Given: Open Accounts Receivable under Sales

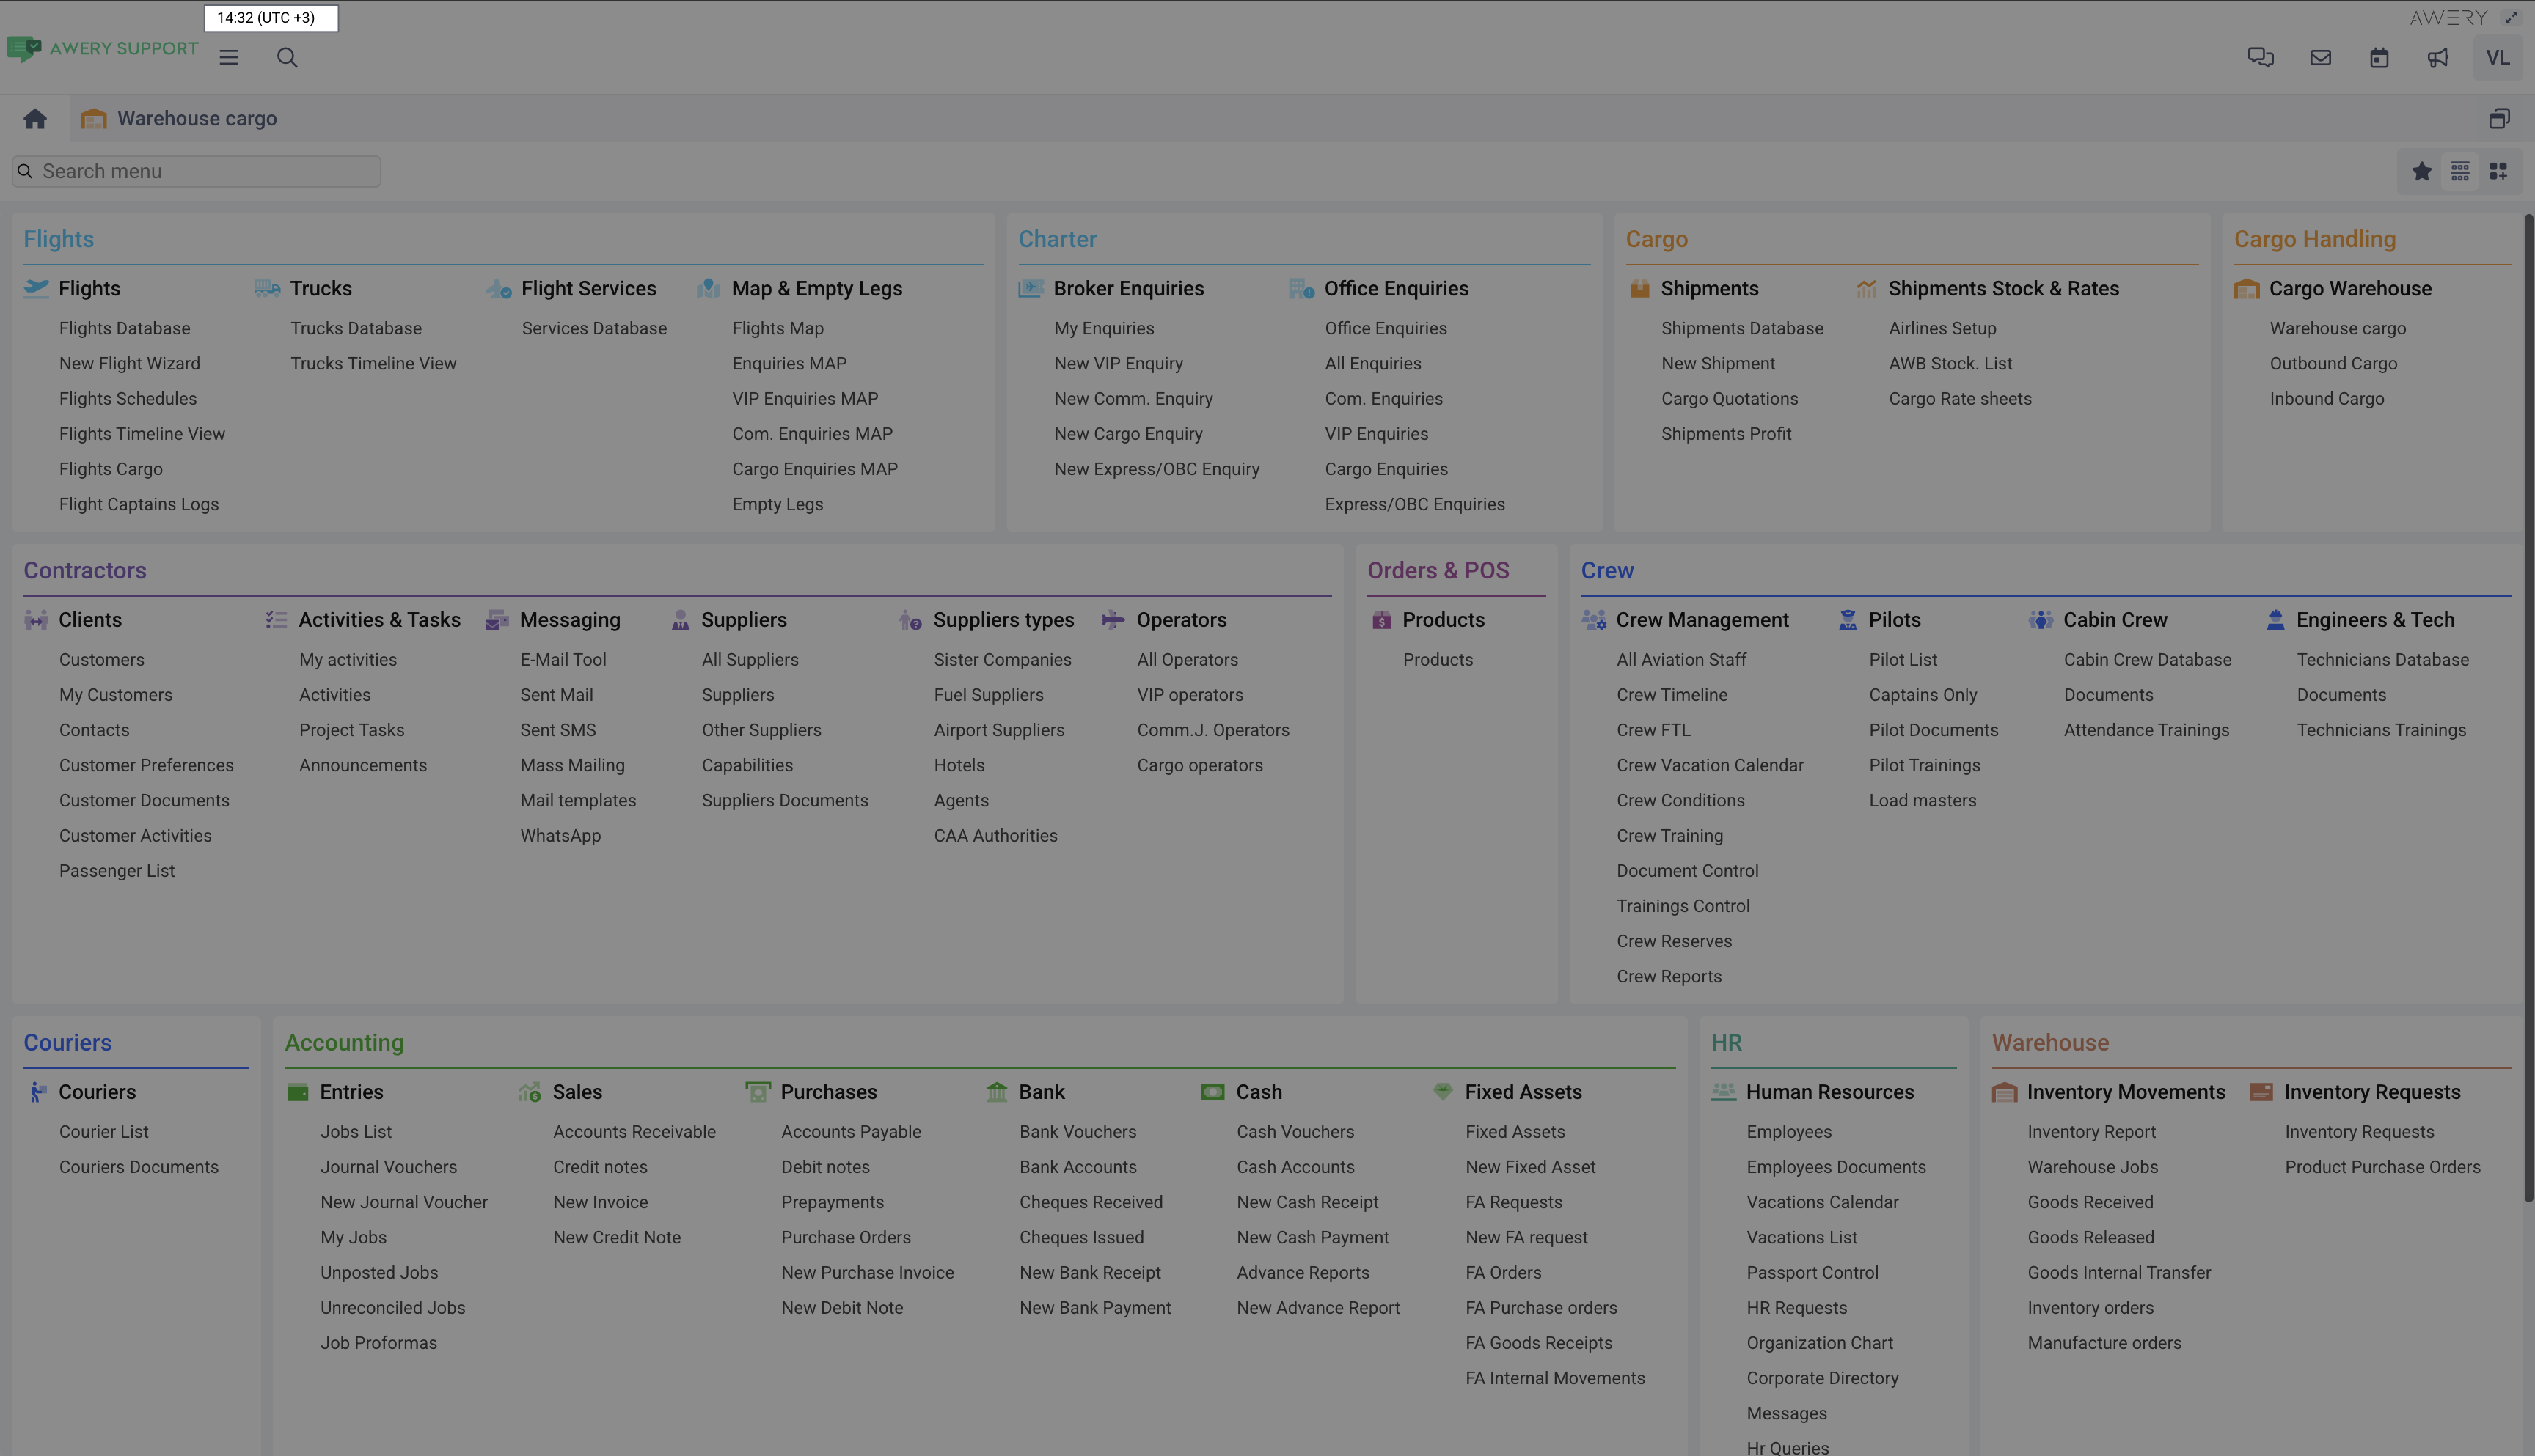Looking at the screenshot, I should tap(633, 1131).
